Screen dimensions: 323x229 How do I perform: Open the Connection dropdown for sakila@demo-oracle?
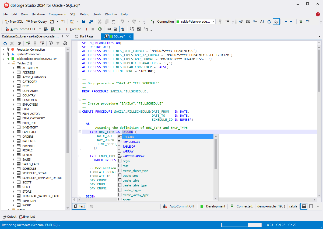pyautogui.click(x=213, y=22)
